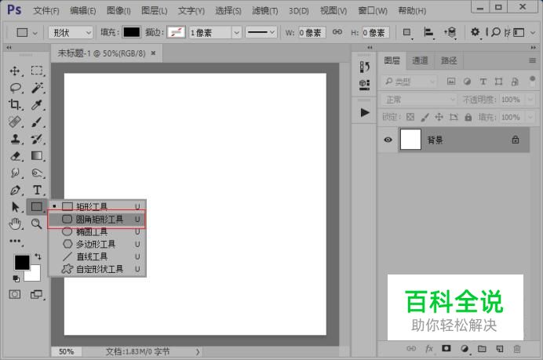Select the Rectangular Marquee tool

[x=37, y=71]
